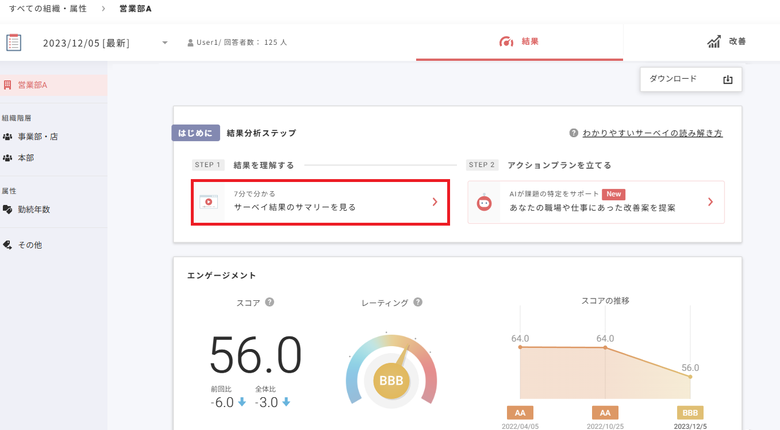Click the download icon inside the ダウンロード button

coord(728,79)
